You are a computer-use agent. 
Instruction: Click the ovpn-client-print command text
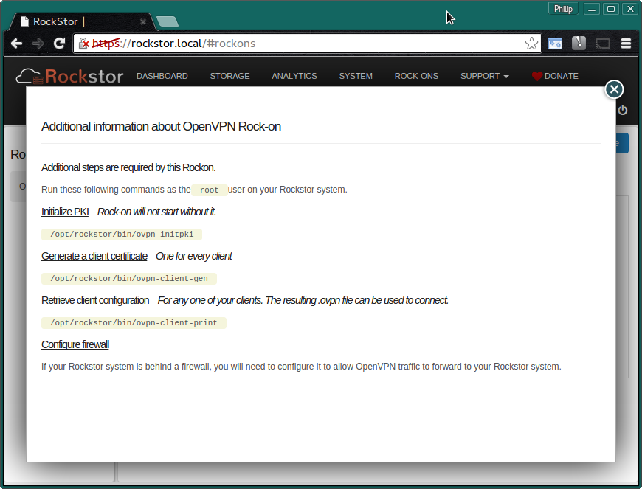tap(134, 322)
